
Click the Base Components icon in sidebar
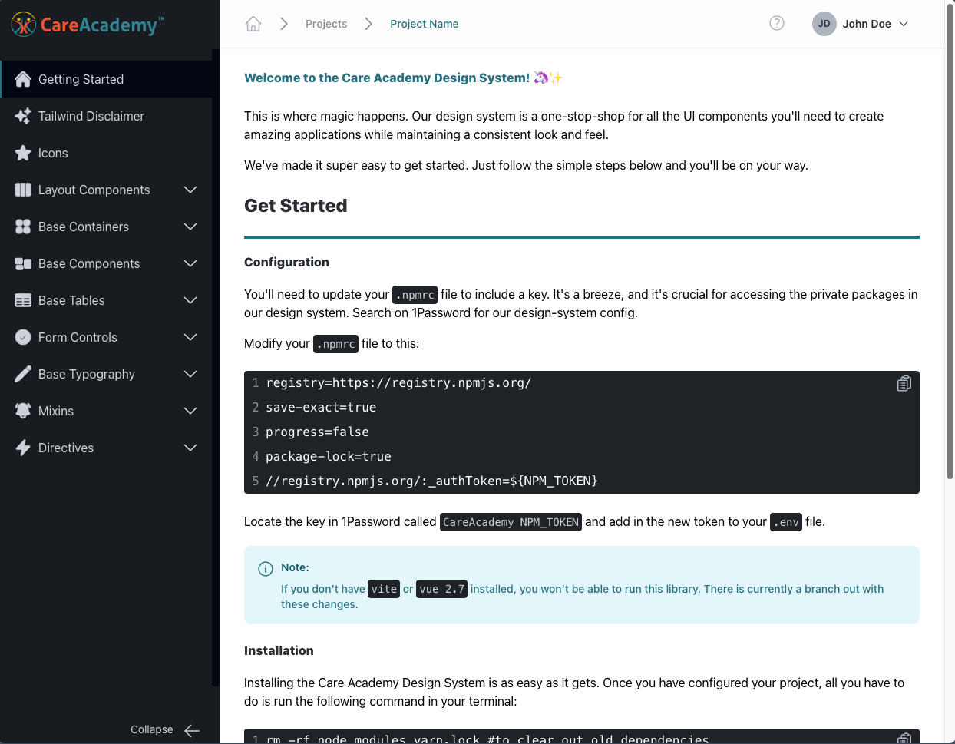tap(23, 263)
